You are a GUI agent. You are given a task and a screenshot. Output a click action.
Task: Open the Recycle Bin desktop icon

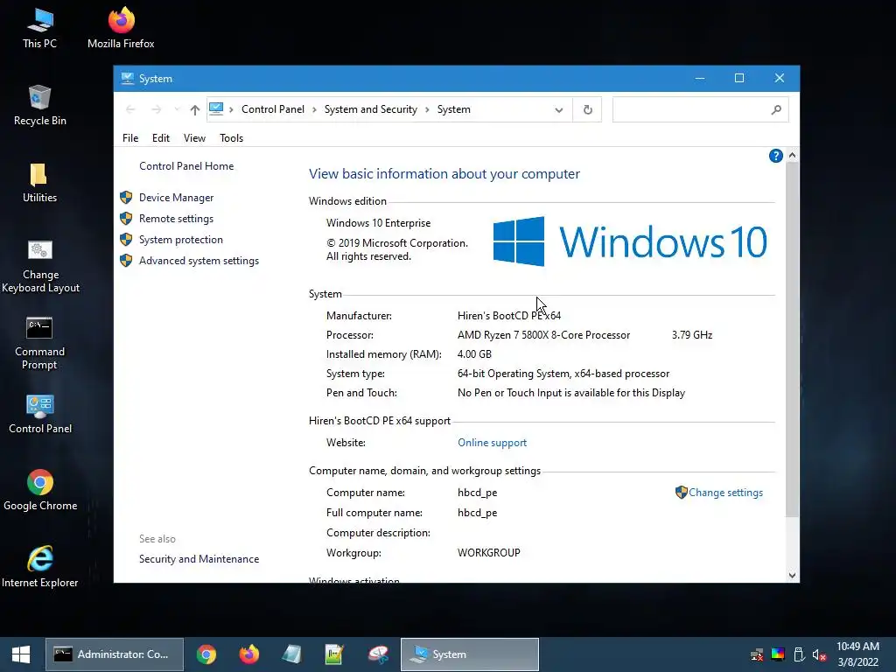[40, 105]
